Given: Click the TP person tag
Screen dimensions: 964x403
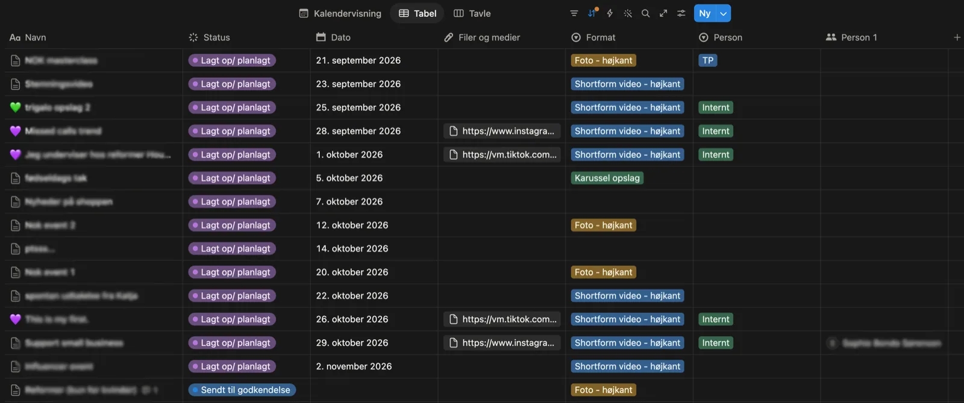Looking at the screenshot, I should pyautogui.click(x=708, y=60).
